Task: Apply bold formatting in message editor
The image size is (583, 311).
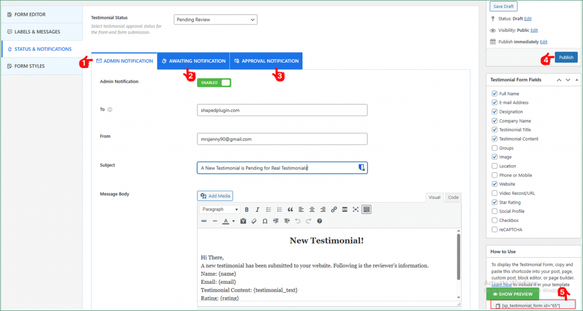Action: click(x=247, y=209)
